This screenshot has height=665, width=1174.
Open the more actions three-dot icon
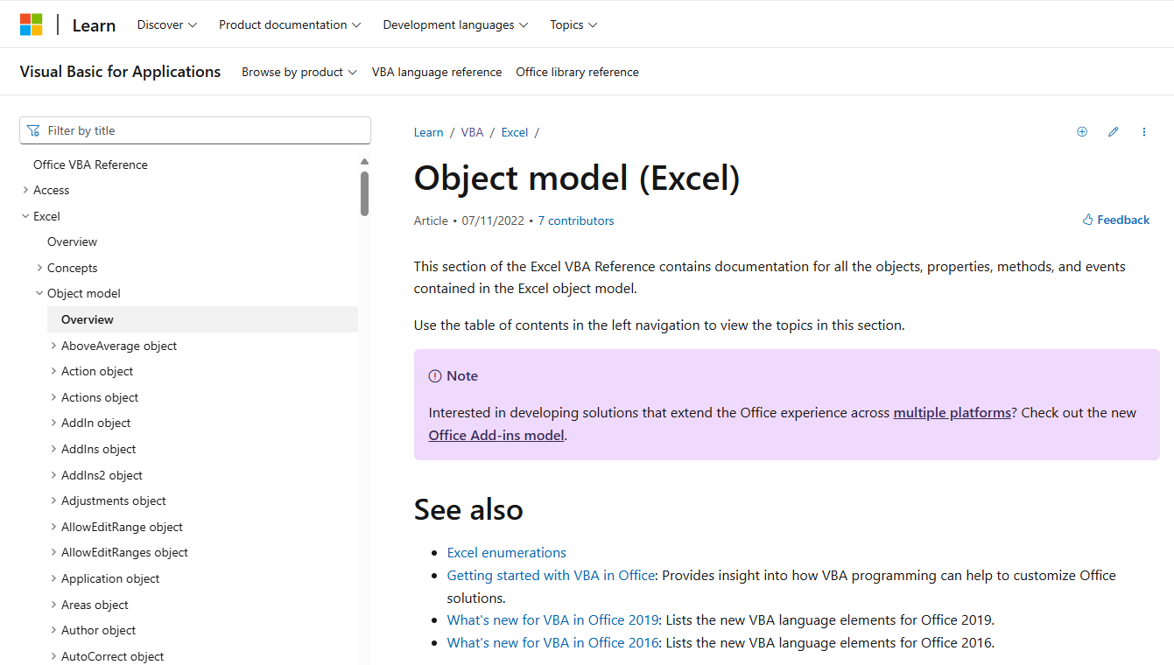[x=1144, y=132]
